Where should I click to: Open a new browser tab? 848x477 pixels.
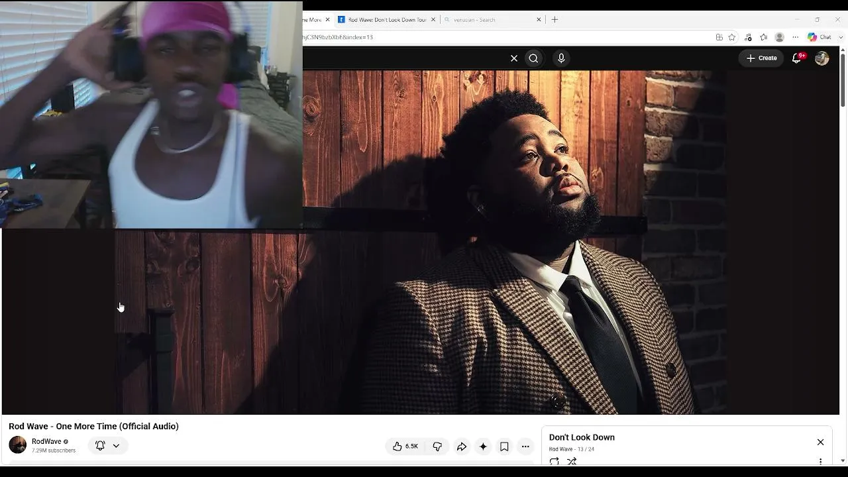[x=555, y=20]
